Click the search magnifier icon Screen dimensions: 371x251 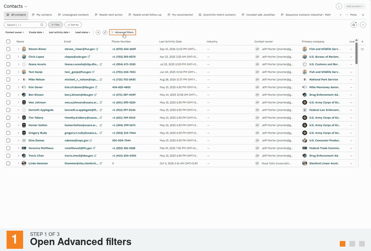pyautogui.click(x=42, y=25)
